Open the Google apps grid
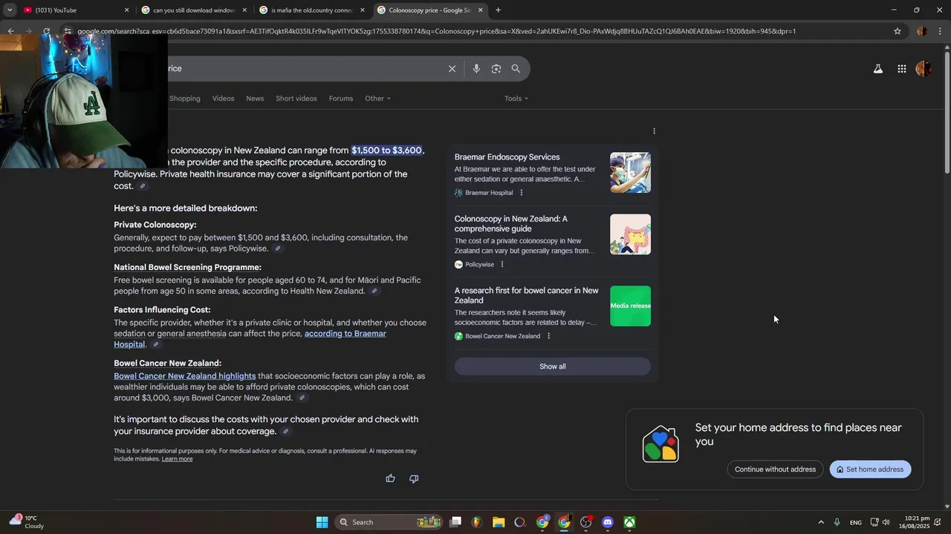951x534 pixels. (901, 69)
